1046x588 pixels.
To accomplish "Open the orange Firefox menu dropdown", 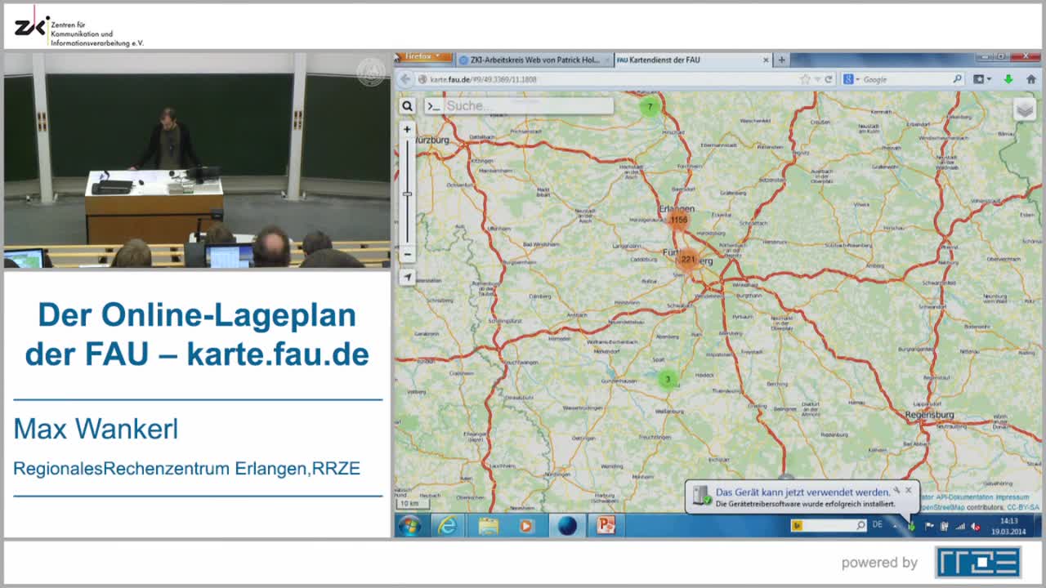I will tap(422, 57).
